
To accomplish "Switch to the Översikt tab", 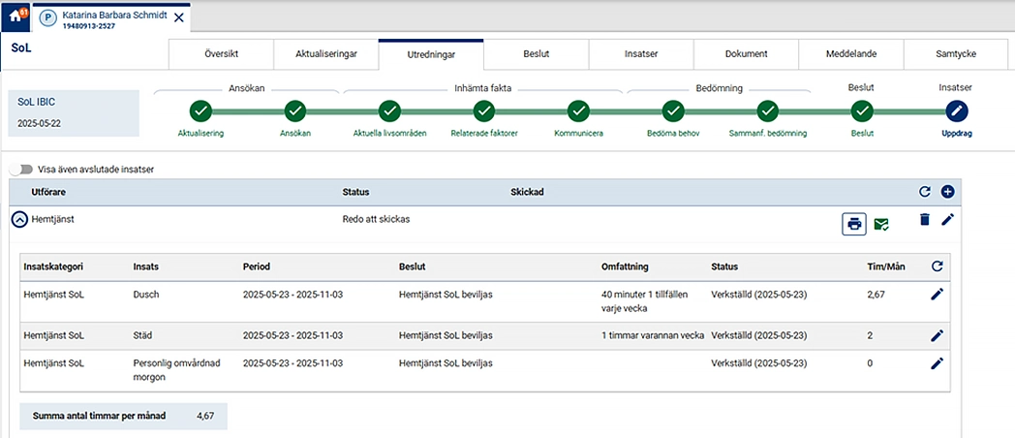I will 221,54.
